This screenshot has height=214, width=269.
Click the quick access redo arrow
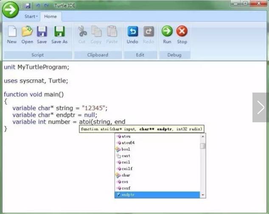click(x=46, y=6)
